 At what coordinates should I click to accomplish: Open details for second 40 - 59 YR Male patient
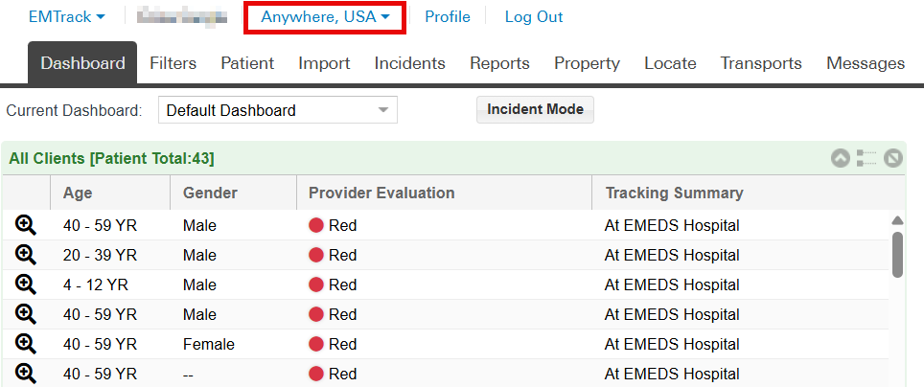tap(26, 314)
